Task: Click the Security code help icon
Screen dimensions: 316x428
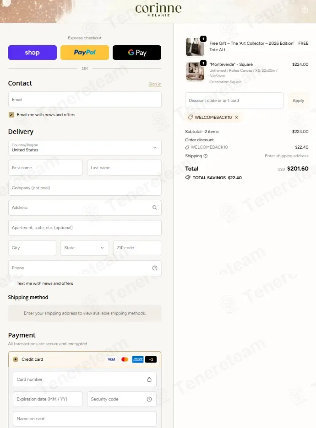Action: [x=149, y=399]
